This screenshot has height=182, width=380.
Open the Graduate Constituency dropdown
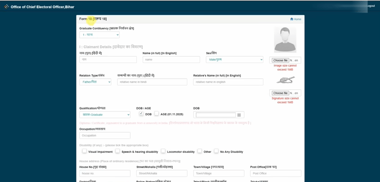(100, 35)
